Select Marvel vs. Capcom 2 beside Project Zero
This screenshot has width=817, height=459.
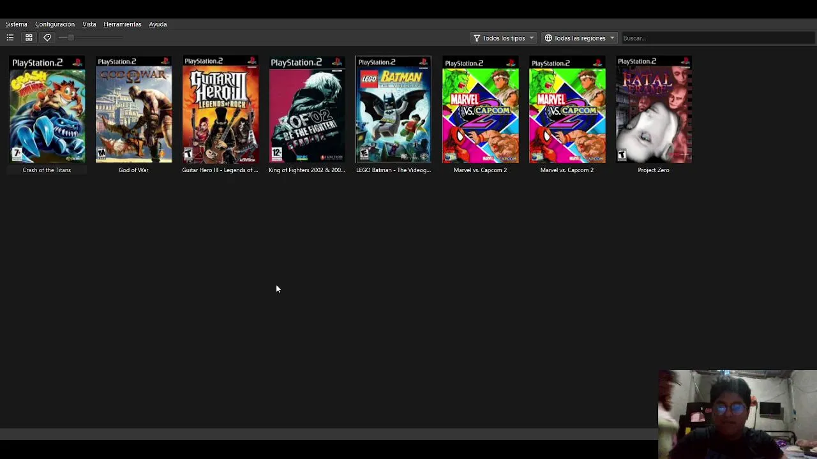(x=567, y=110)
